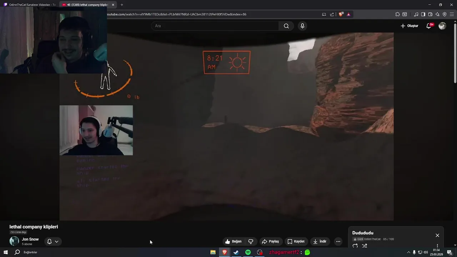Open the volume speaker tray icon
This screenshot has height=257, width=457.
[x=426, y=252]
